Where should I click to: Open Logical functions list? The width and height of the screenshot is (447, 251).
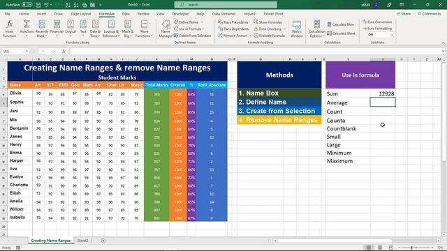[x=71, y=29]
